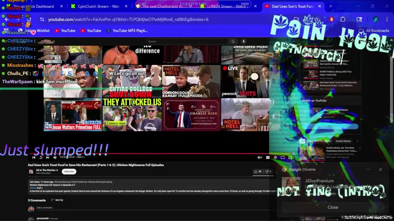Viewport: 394px width, 221px height.
Task: Like the video with thumbs up
Action: click(x=258, y=172)
